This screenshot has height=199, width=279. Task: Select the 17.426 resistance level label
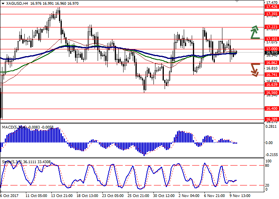(271, 7)
